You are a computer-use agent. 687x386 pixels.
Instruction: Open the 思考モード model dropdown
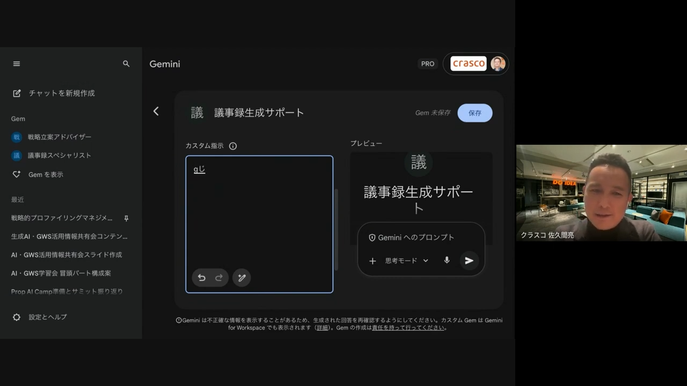coord(407,261)
